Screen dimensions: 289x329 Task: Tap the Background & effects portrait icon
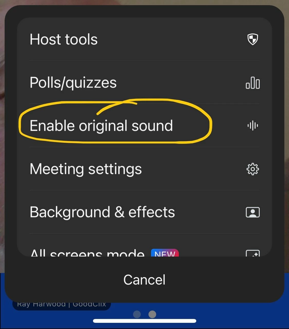pos(253,212)
